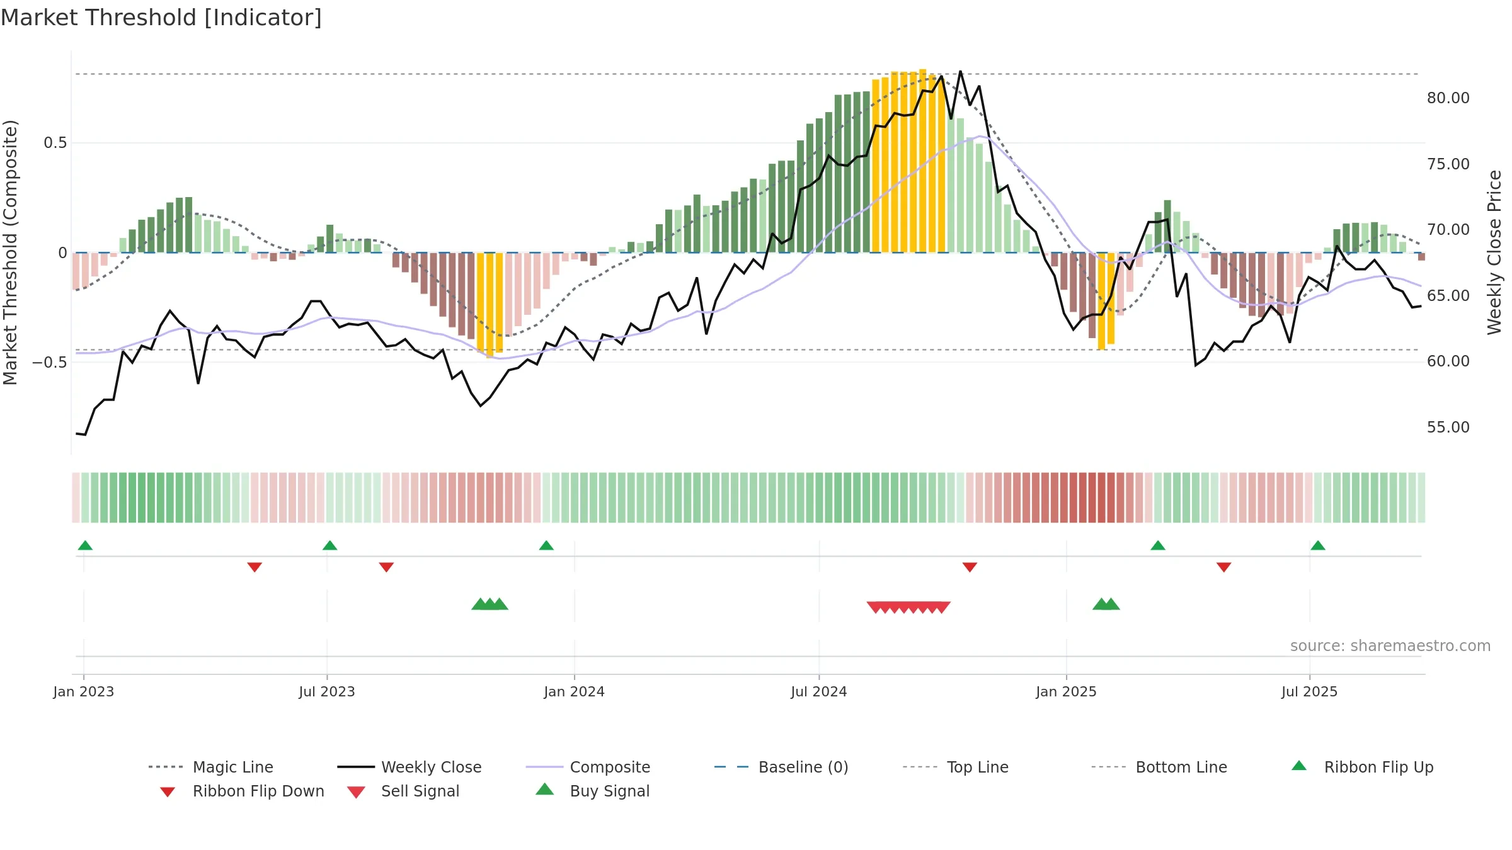
Task: Click 65.00 price axis label
Action: (x=1448, y=295)
